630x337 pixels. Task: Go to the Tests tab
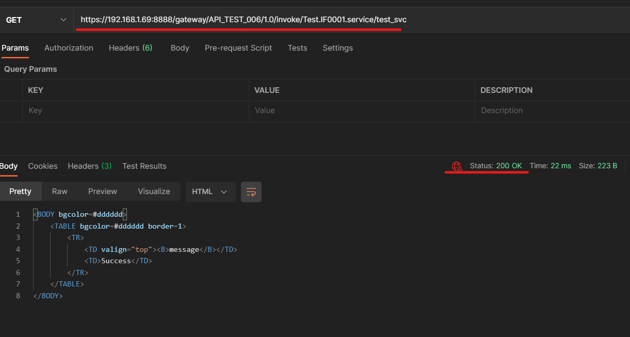coord(297,48)
